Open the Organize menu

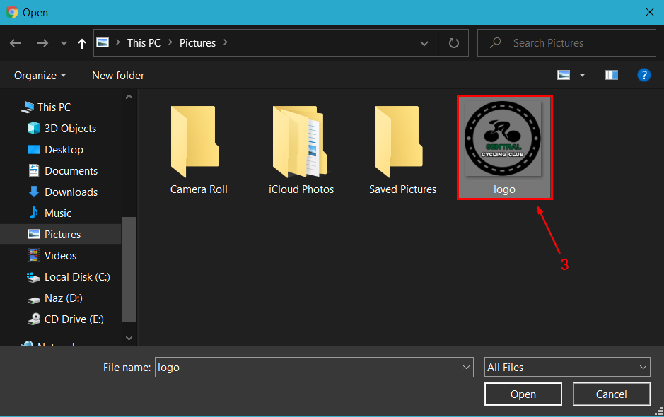(40, 75)
